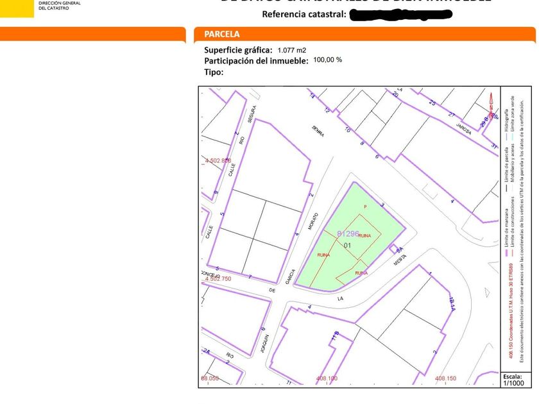Click the house number '31' near JAROSA
The image size is (539, 404).
coord(494,146)
